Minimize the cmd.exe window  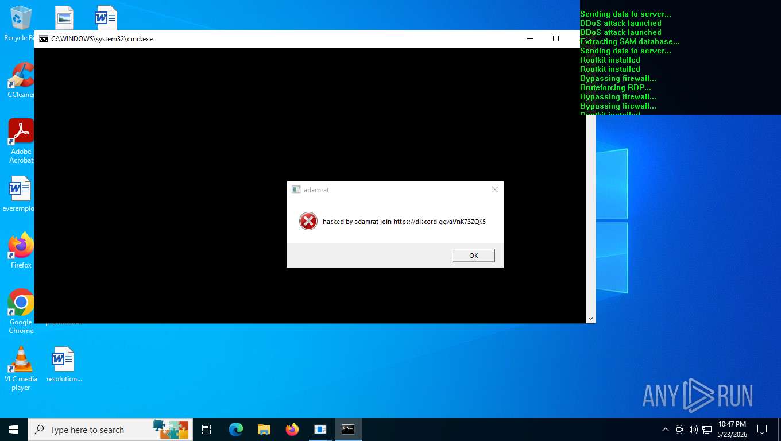point(529,38)
